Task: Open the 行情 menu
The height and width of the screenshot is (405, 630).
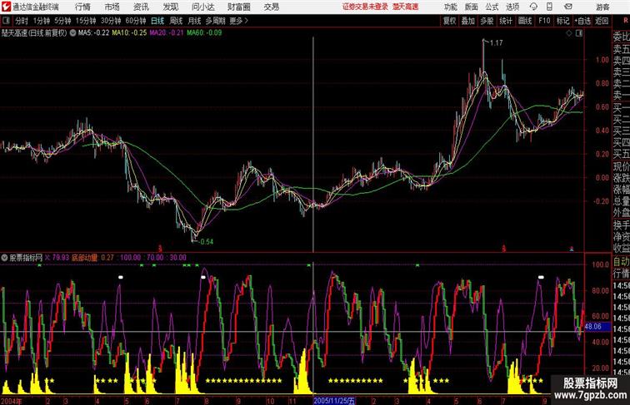Action: point(82,7)
